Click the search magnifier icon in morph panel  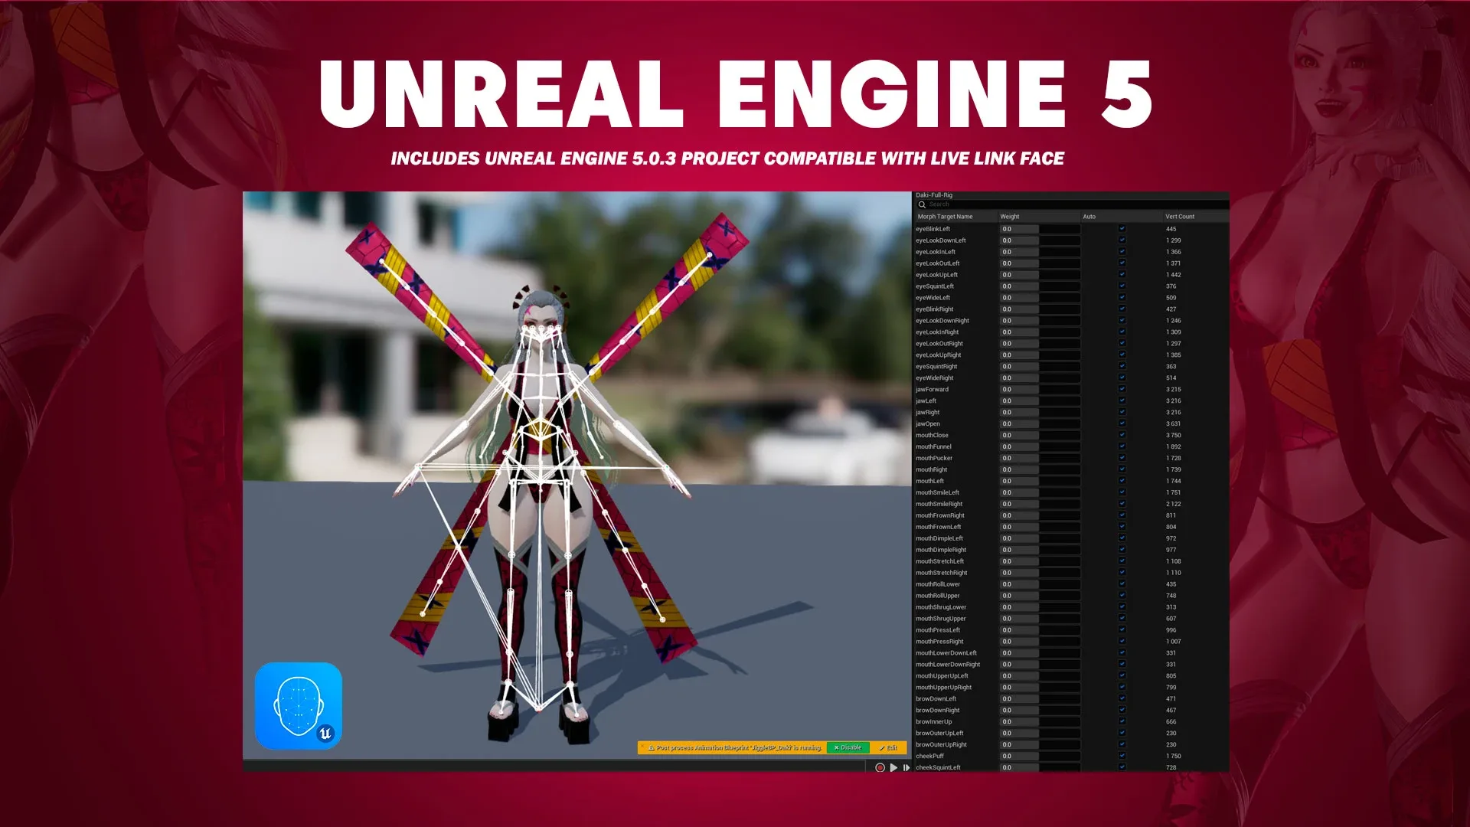pos(922,204)
